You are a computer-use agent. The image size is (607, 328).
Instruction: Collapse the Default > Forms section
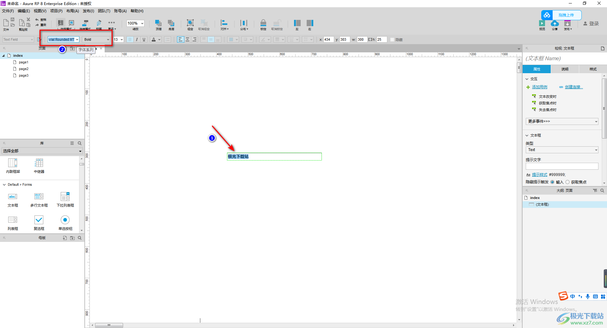tap(4, 184)
